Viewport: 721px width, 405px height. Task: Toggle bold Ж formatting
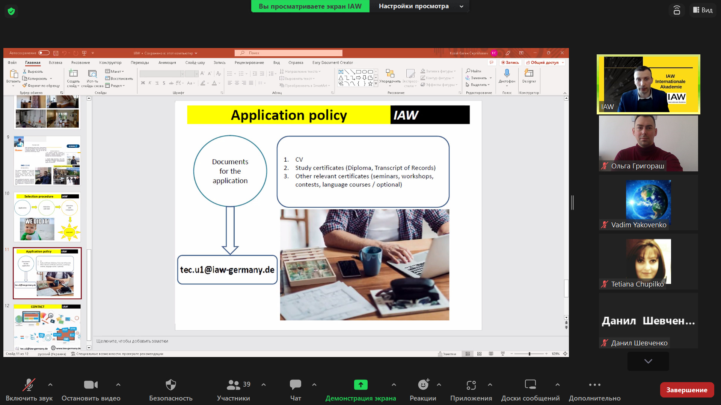click(x=143, y=83)
